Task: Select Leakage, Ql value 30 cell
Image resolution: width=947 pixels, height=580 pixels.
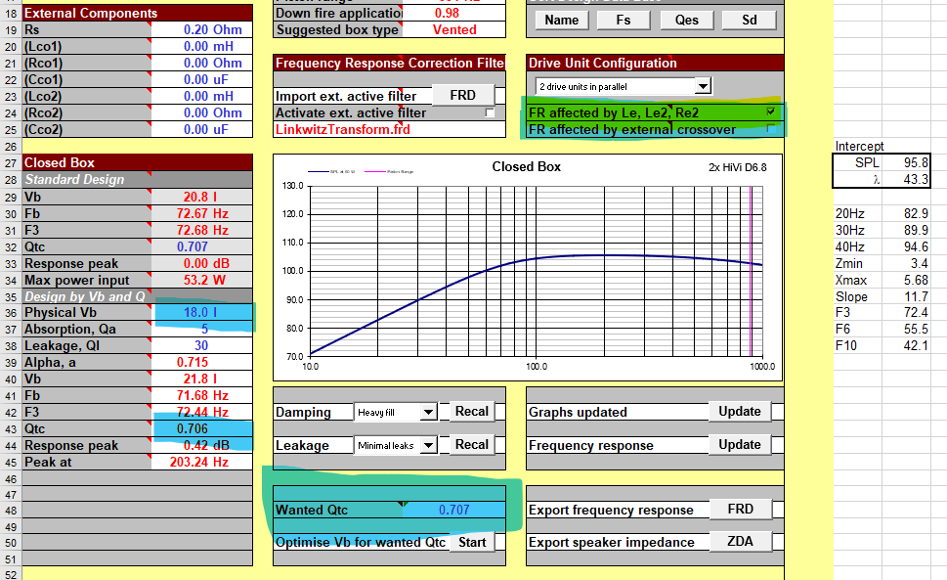Action: [201, 345]
